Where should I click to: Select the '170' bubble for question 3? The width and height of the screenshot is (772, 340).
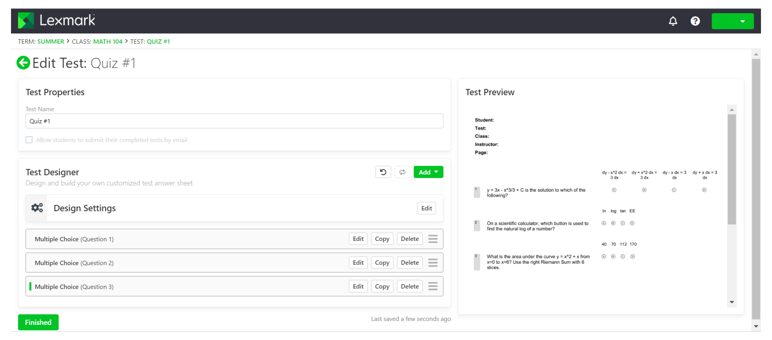tap(633, 257)
